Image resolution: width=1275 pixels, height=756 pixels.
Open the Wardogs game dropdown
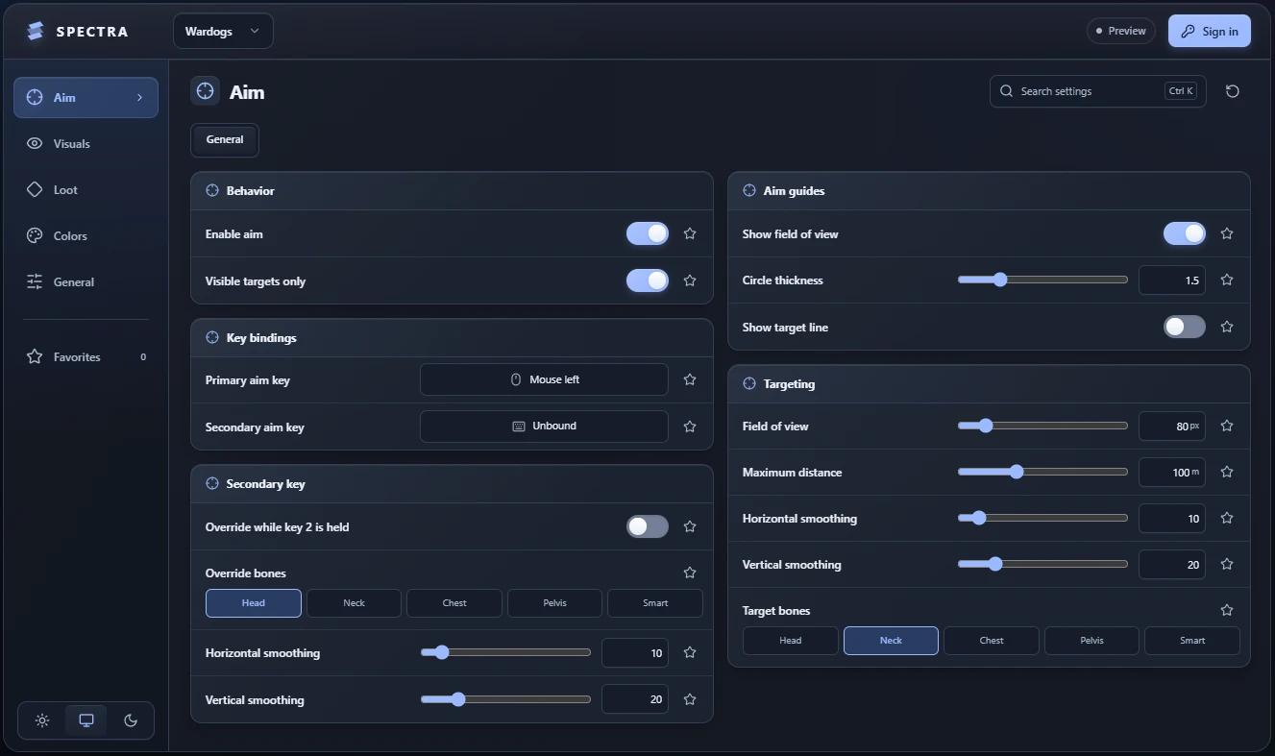tap(223, 31)
